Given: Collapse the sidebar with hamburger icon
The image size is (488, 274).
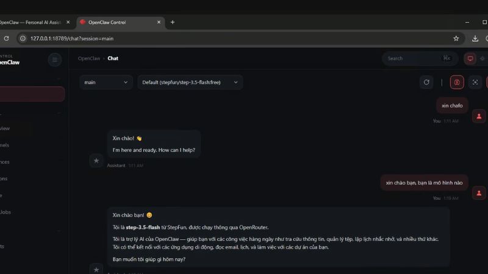Looking at the screenshot, I should coord(55,60).
